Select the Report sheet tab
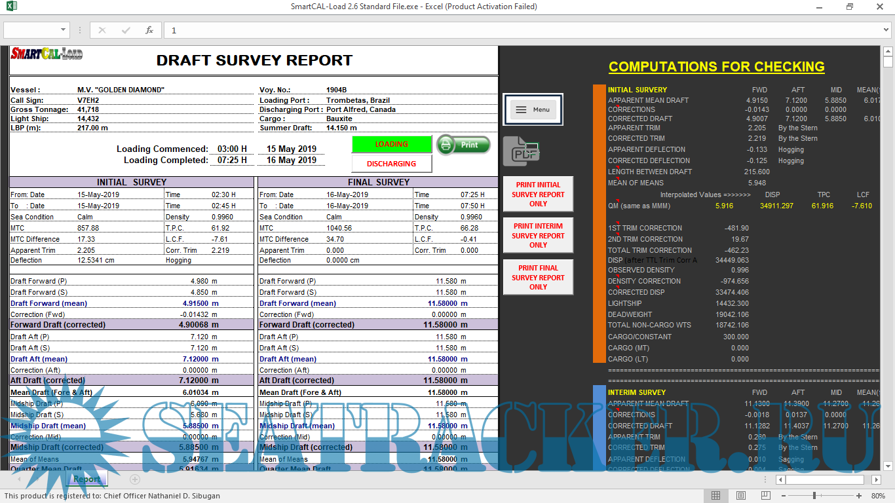The width and height of the screenshot is (895, 503). (86, 479)
